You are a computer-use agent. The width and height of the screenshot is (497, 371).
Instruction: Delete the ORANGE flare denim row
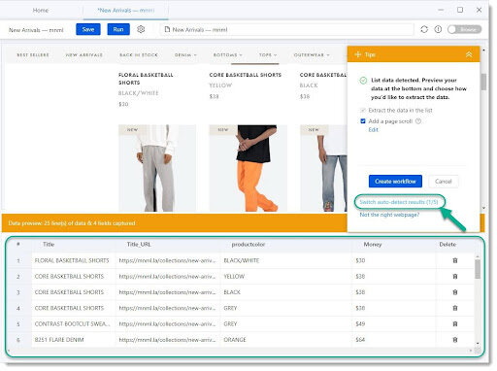click(455, 340)
